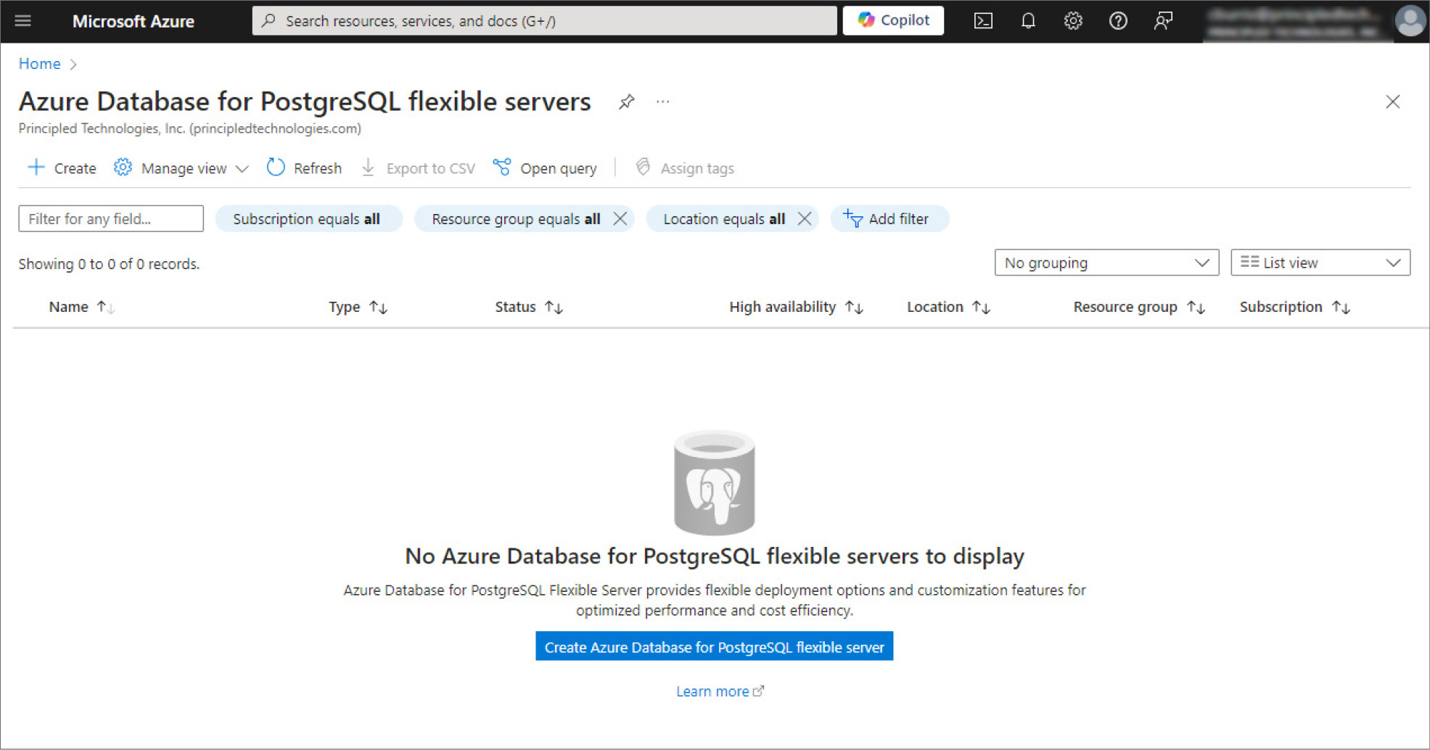The image size is (1430, 750).
Task: Sort by the Status column
Action: tap(528, 307)
